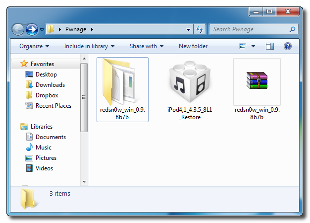310x223 pixels.
Task: Click the navigation pane scroll up arrow
Action: tap(84, 59)
